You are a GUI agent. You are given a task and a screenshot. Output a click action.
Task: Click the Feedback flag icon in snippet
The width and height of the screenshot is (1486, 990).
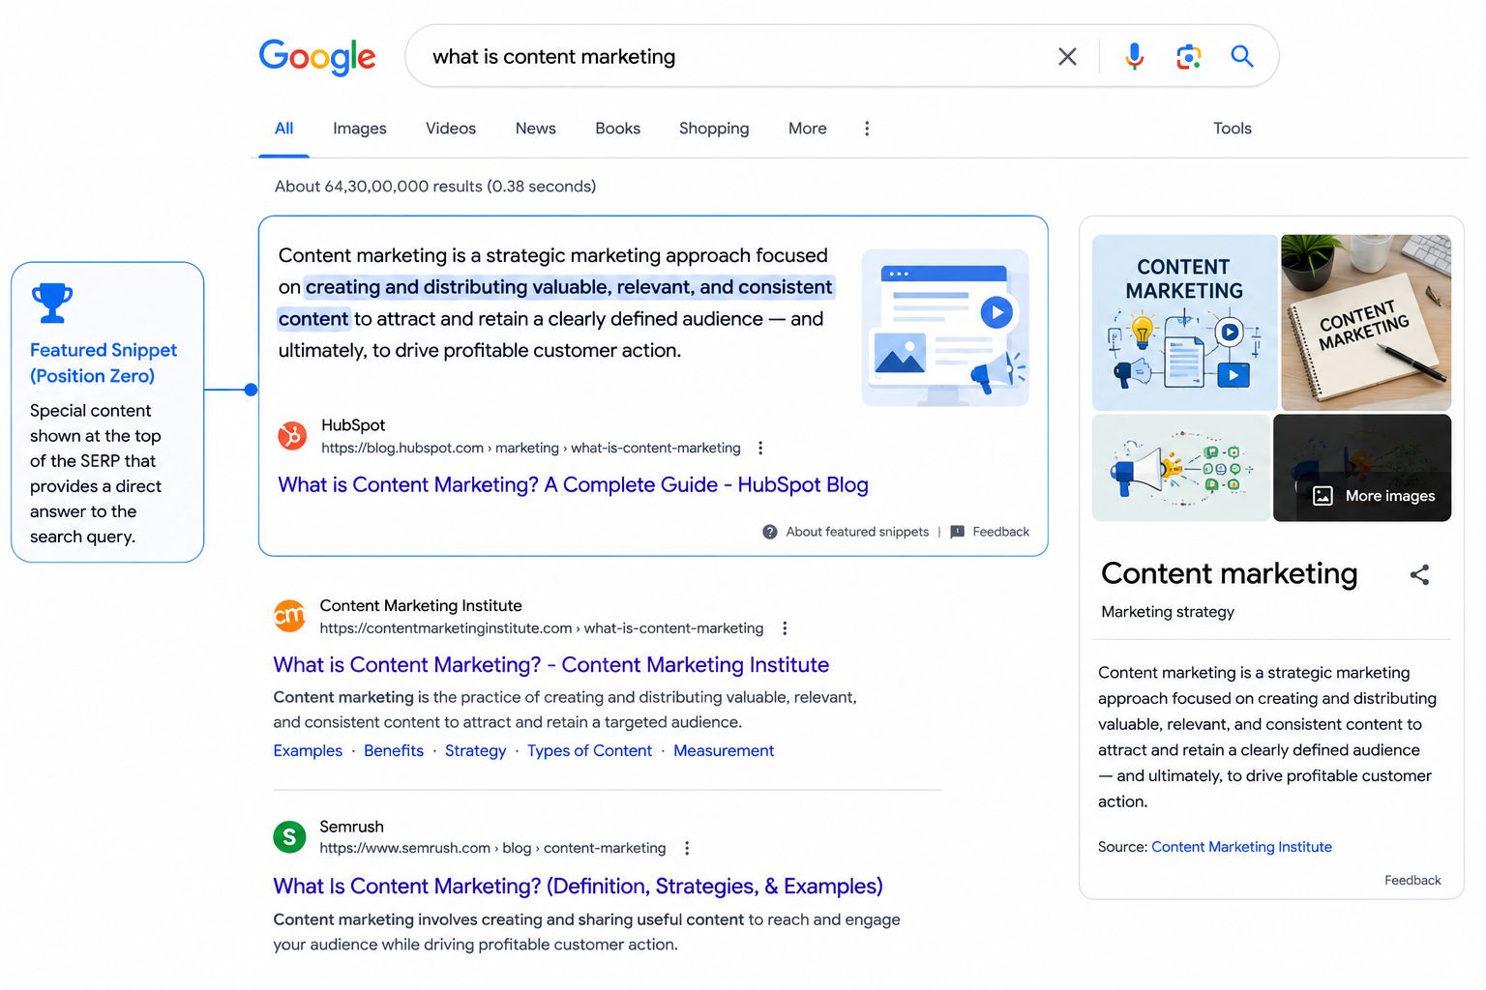tap(957, 532)
